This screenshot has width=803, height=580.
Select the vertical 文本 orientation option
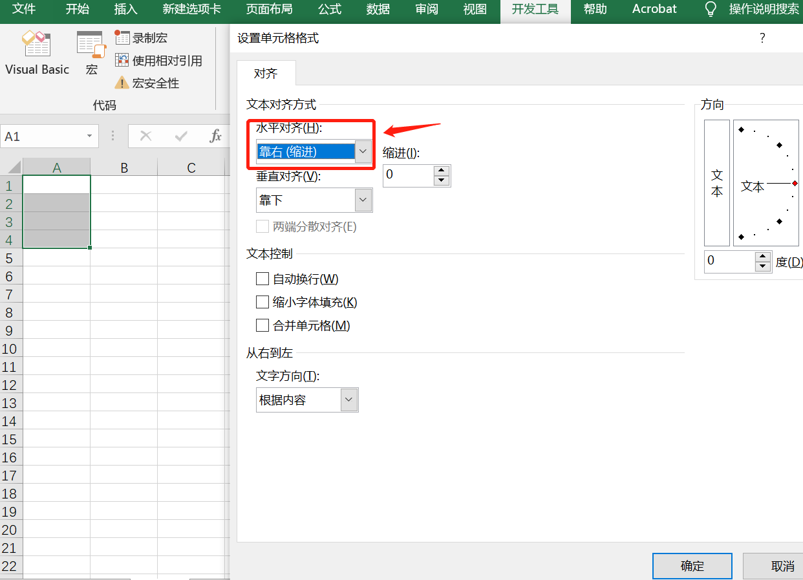point(716,184)
